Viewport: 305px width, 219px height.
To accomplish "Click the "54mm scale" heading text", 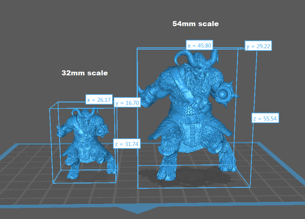I will [196, 24].
